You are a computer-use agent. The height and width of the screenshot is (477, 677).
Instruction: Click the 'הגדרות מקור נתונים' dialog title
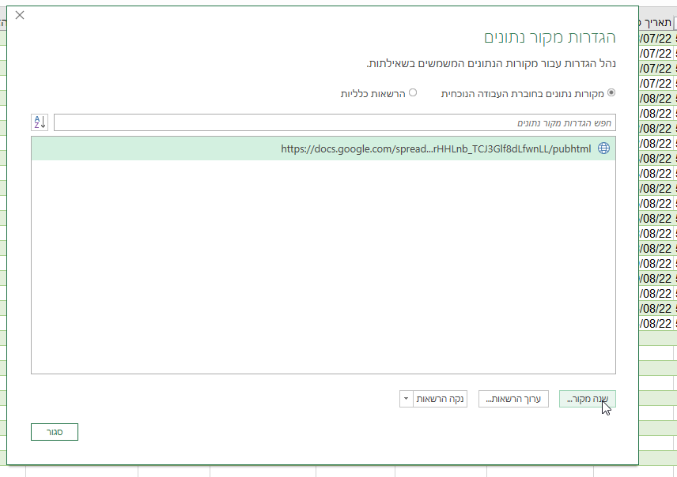(x=549, y=37)
